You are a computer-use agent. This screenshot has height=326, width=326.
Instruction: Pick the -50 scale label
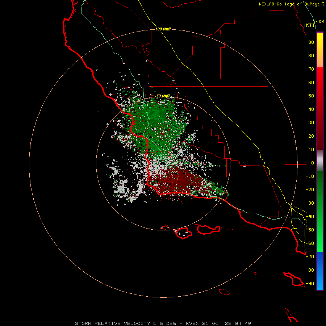click(x=310, y=230)
